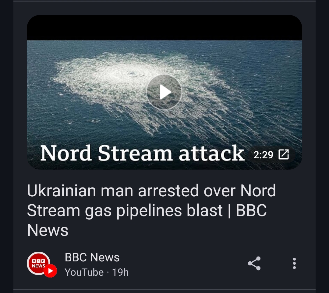Tap the black bar atop the video
Image resolution: width=329 pixels, height=293 pixels.
coord(164,27)
